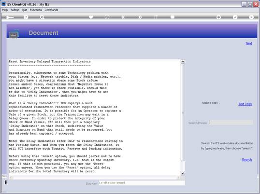Viewport: 260px width, 194px height.
Task: Click the 'Make a copy -' label
Action: (211, 103)
